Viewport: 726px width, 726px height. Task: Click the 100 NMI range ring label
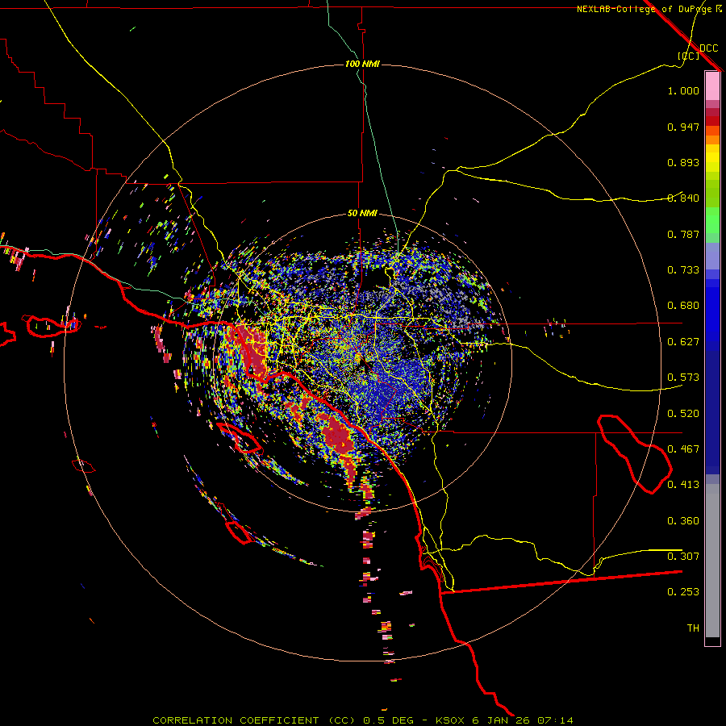click(x=362, y=64)
